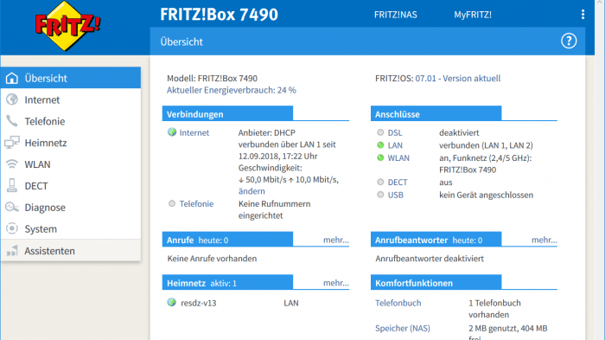Click the Telefonie phone handset icon
Viewport: 605px width, 340px height.
click(x=12, y=121)
